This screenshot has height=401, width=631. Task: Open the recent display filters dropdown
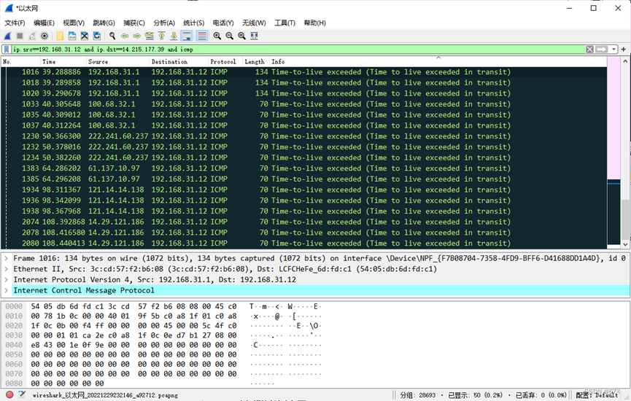click(613, 50)
